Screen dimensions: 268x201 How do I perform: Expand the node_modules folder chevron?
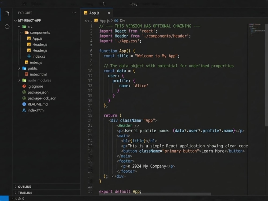(19, 80)
